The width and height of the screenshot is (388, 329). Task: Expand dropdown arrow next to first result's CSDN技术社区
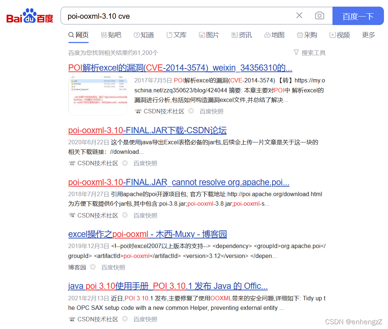(191, 111)
